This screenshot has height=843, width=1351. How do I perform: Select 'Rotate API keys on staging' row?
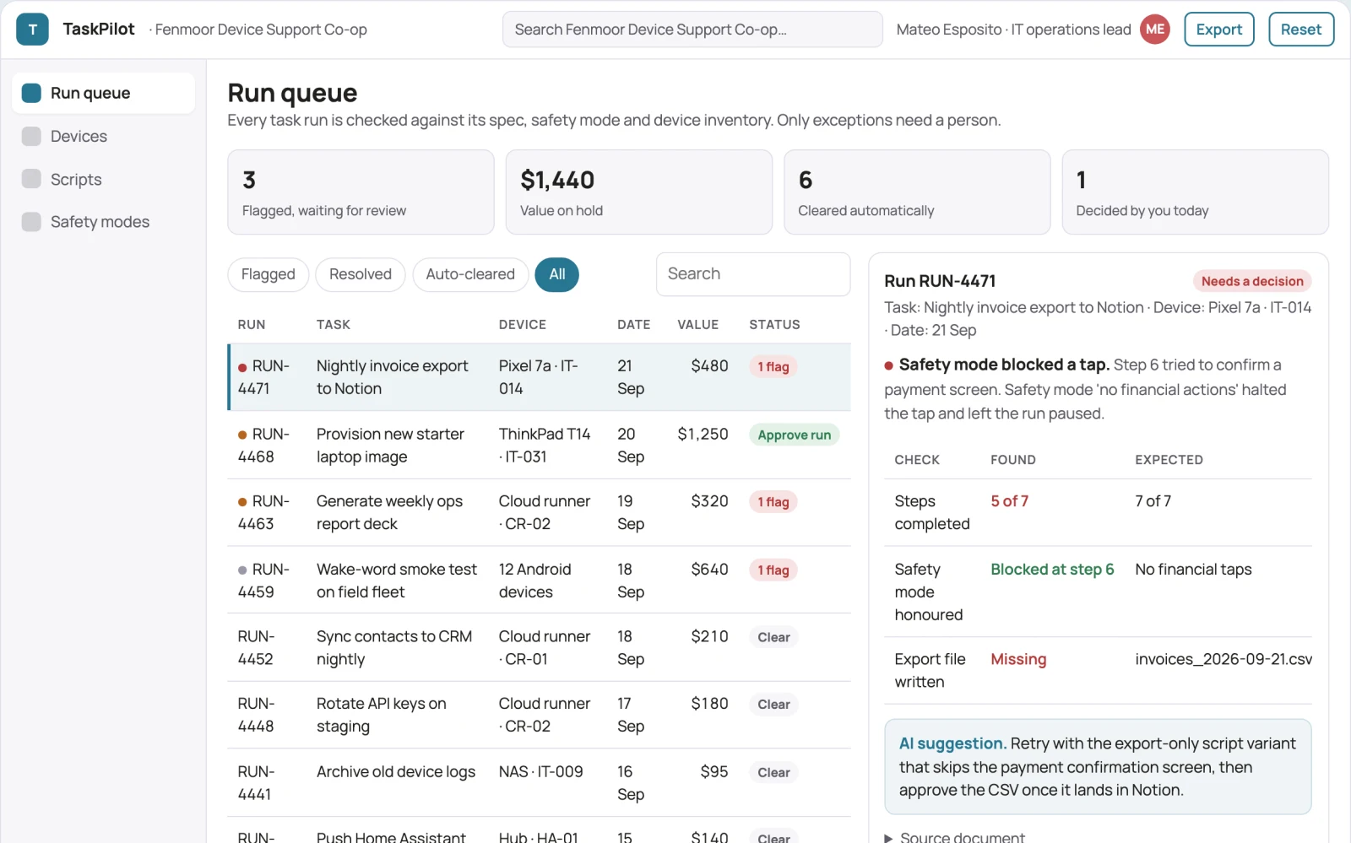click(x=540, y=715)
